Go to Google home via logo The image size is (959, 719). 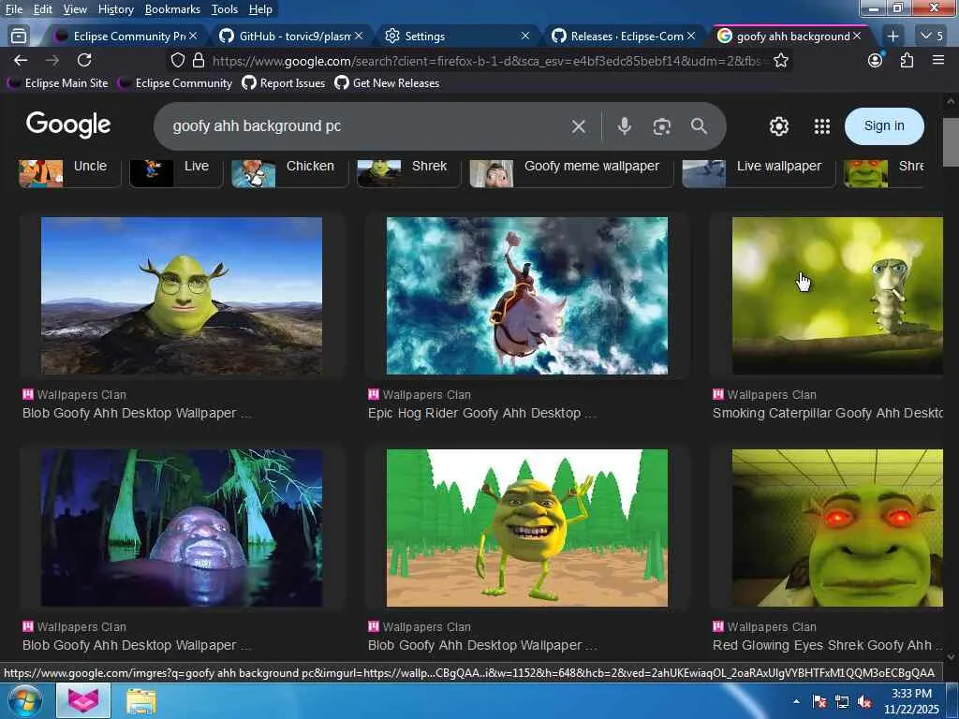tap(67, 125)
